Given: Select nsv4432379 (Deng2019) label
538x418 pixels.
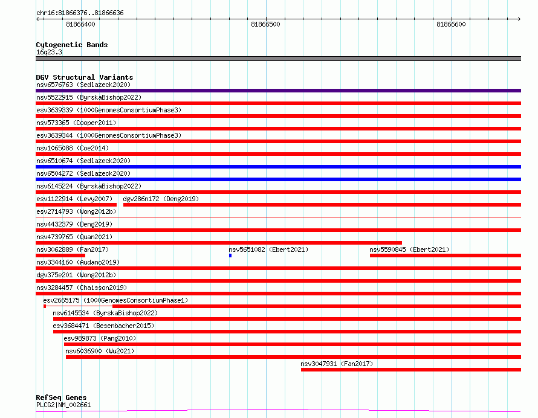Looking at the screenshot, I should click(x=74, y=224).
